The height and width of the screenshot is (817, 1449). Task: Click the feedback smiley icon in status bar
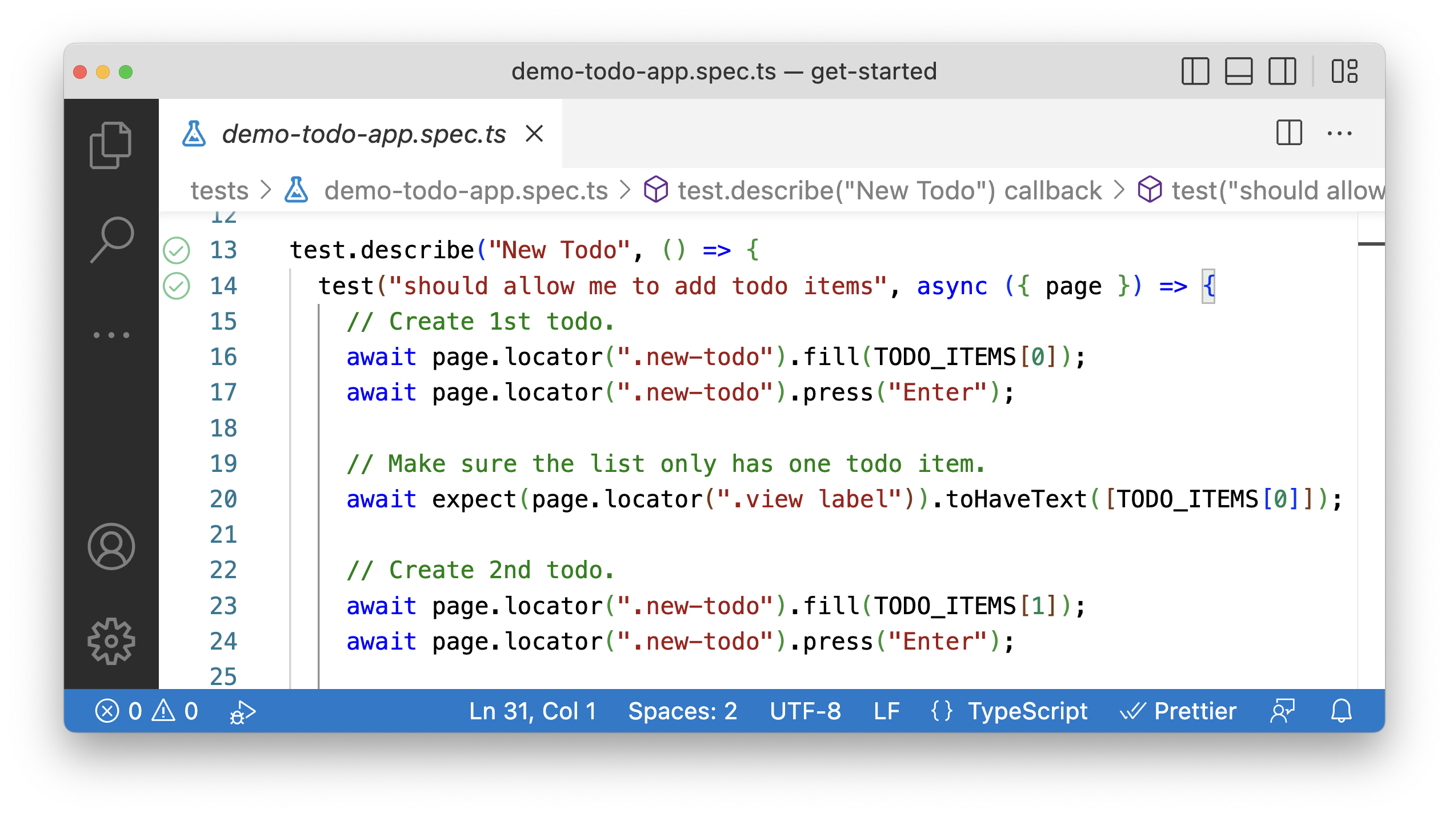tap(1282, 711)
